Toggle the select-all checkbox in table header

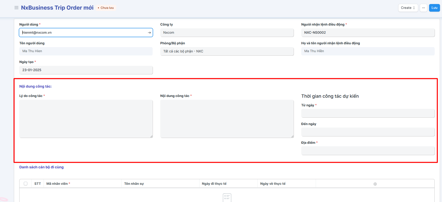[26, 184]
